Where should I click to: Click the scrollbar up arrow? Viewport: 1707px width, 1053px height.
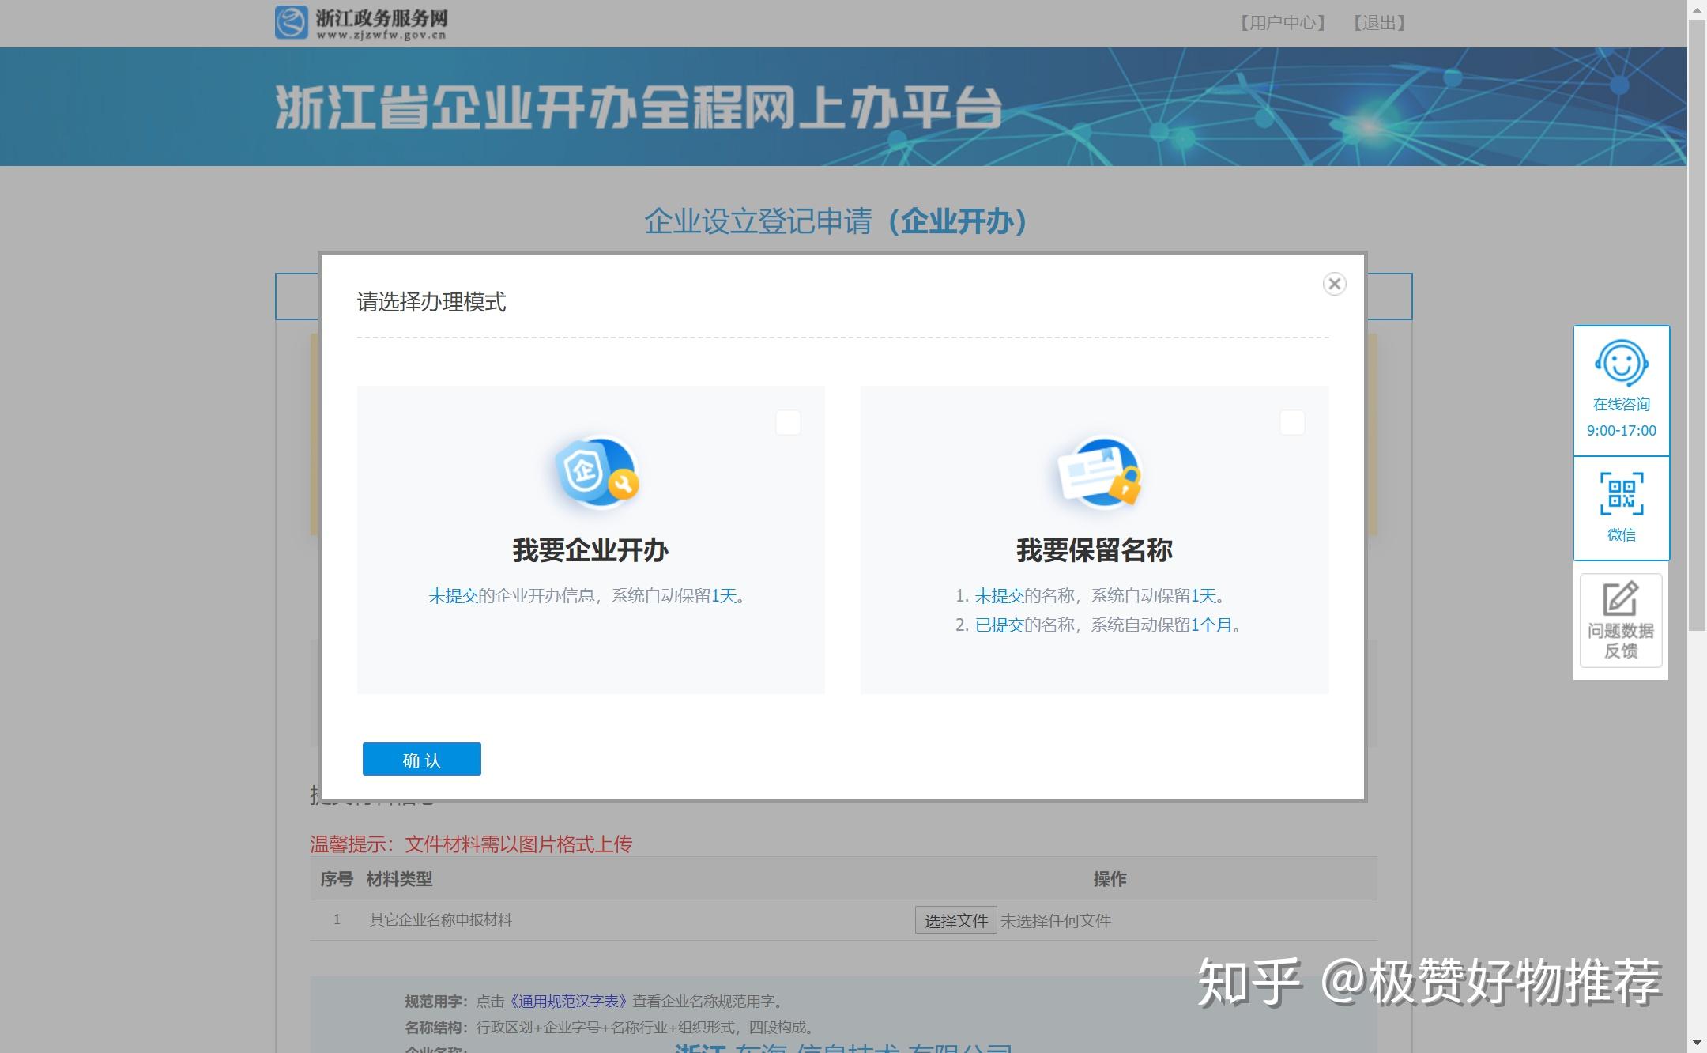point(1698,9)
